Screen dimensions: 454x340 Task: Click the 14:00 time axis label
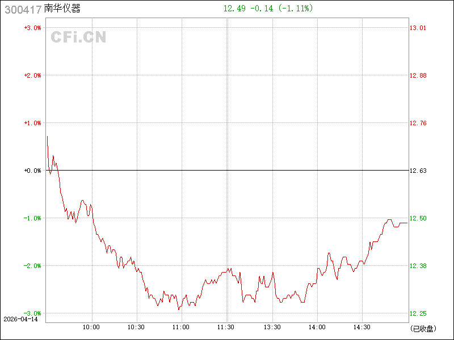[x=317, y=327]
